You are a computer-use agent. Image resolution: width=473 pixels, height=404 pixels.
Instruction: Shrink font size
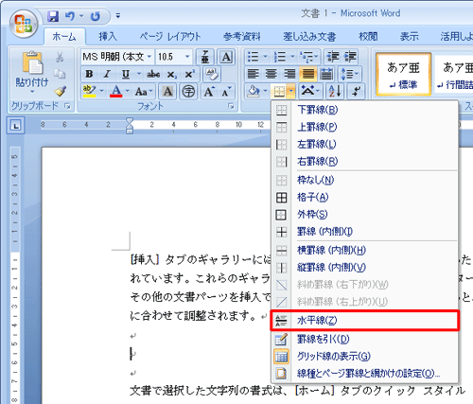226,92
